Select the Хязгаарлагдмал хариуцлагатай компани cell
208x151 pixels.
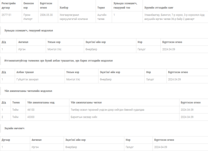pyautogui.click(x=74, y=17)
